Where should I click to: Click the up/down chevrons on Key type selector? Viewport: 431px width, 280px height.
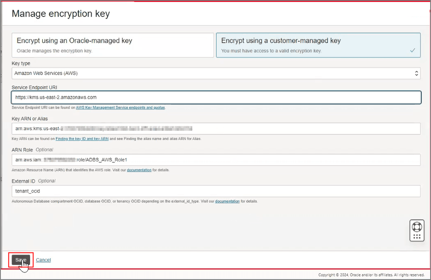(x=417, y=73)
